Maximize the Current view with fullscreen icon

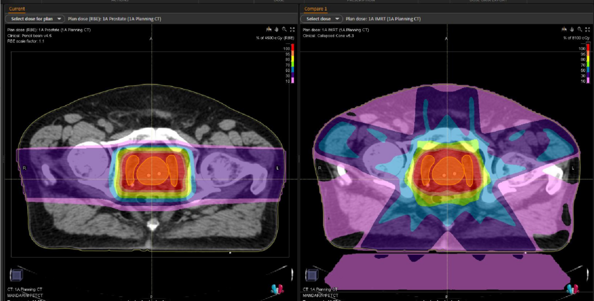pos(292,29)
